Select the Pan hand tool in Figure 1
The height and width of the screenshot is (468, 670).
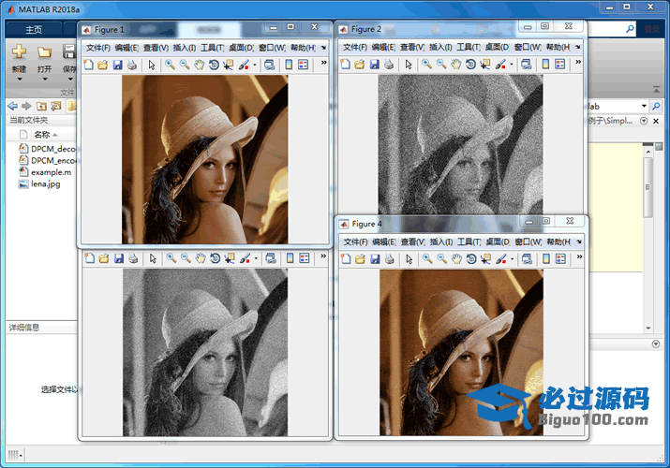tap(199, 65)
